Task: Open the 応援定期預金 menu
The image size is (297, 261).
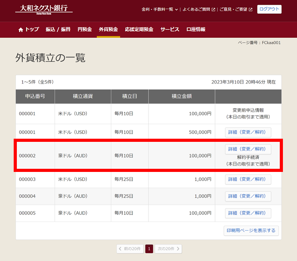Action: pyautogui.click(x=139, y=29)
